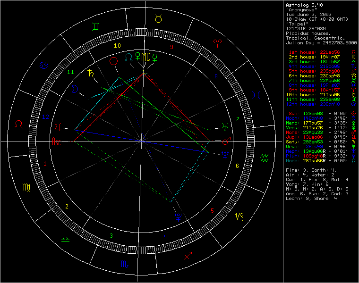359x283 pixels.
Task: Click the house number 10 label
Action: (x=117, y=46)
